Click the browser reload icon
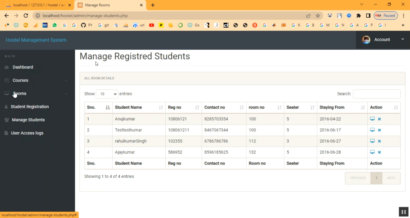This screenshot has height=218, width=410. pyautogui.click(x=26, y=16)
